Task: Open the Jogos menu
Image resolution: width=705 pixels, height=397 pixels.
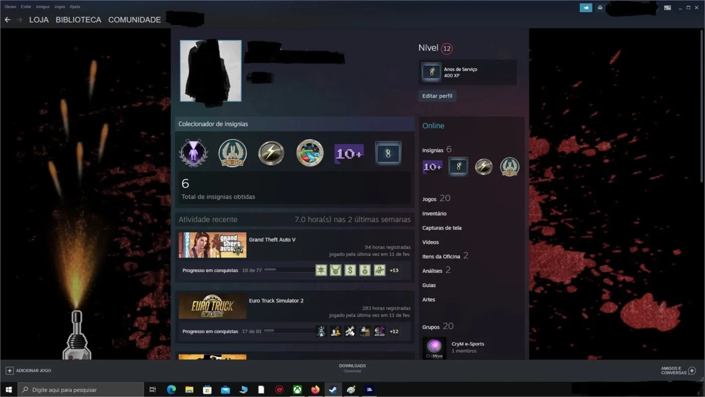Action: pyautogui.click(x=59, y=7)
